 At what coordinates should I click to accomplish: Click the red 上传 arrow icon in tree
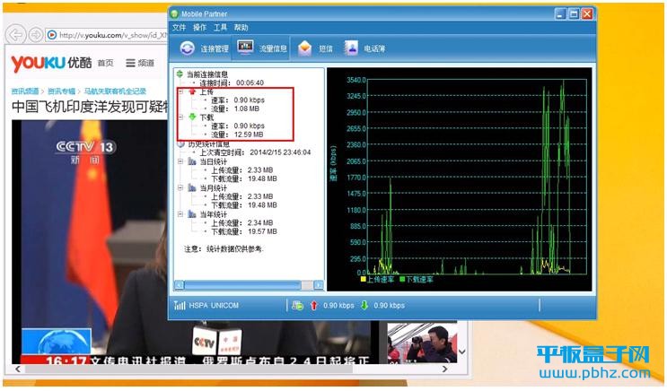click(x=192, y=91)
